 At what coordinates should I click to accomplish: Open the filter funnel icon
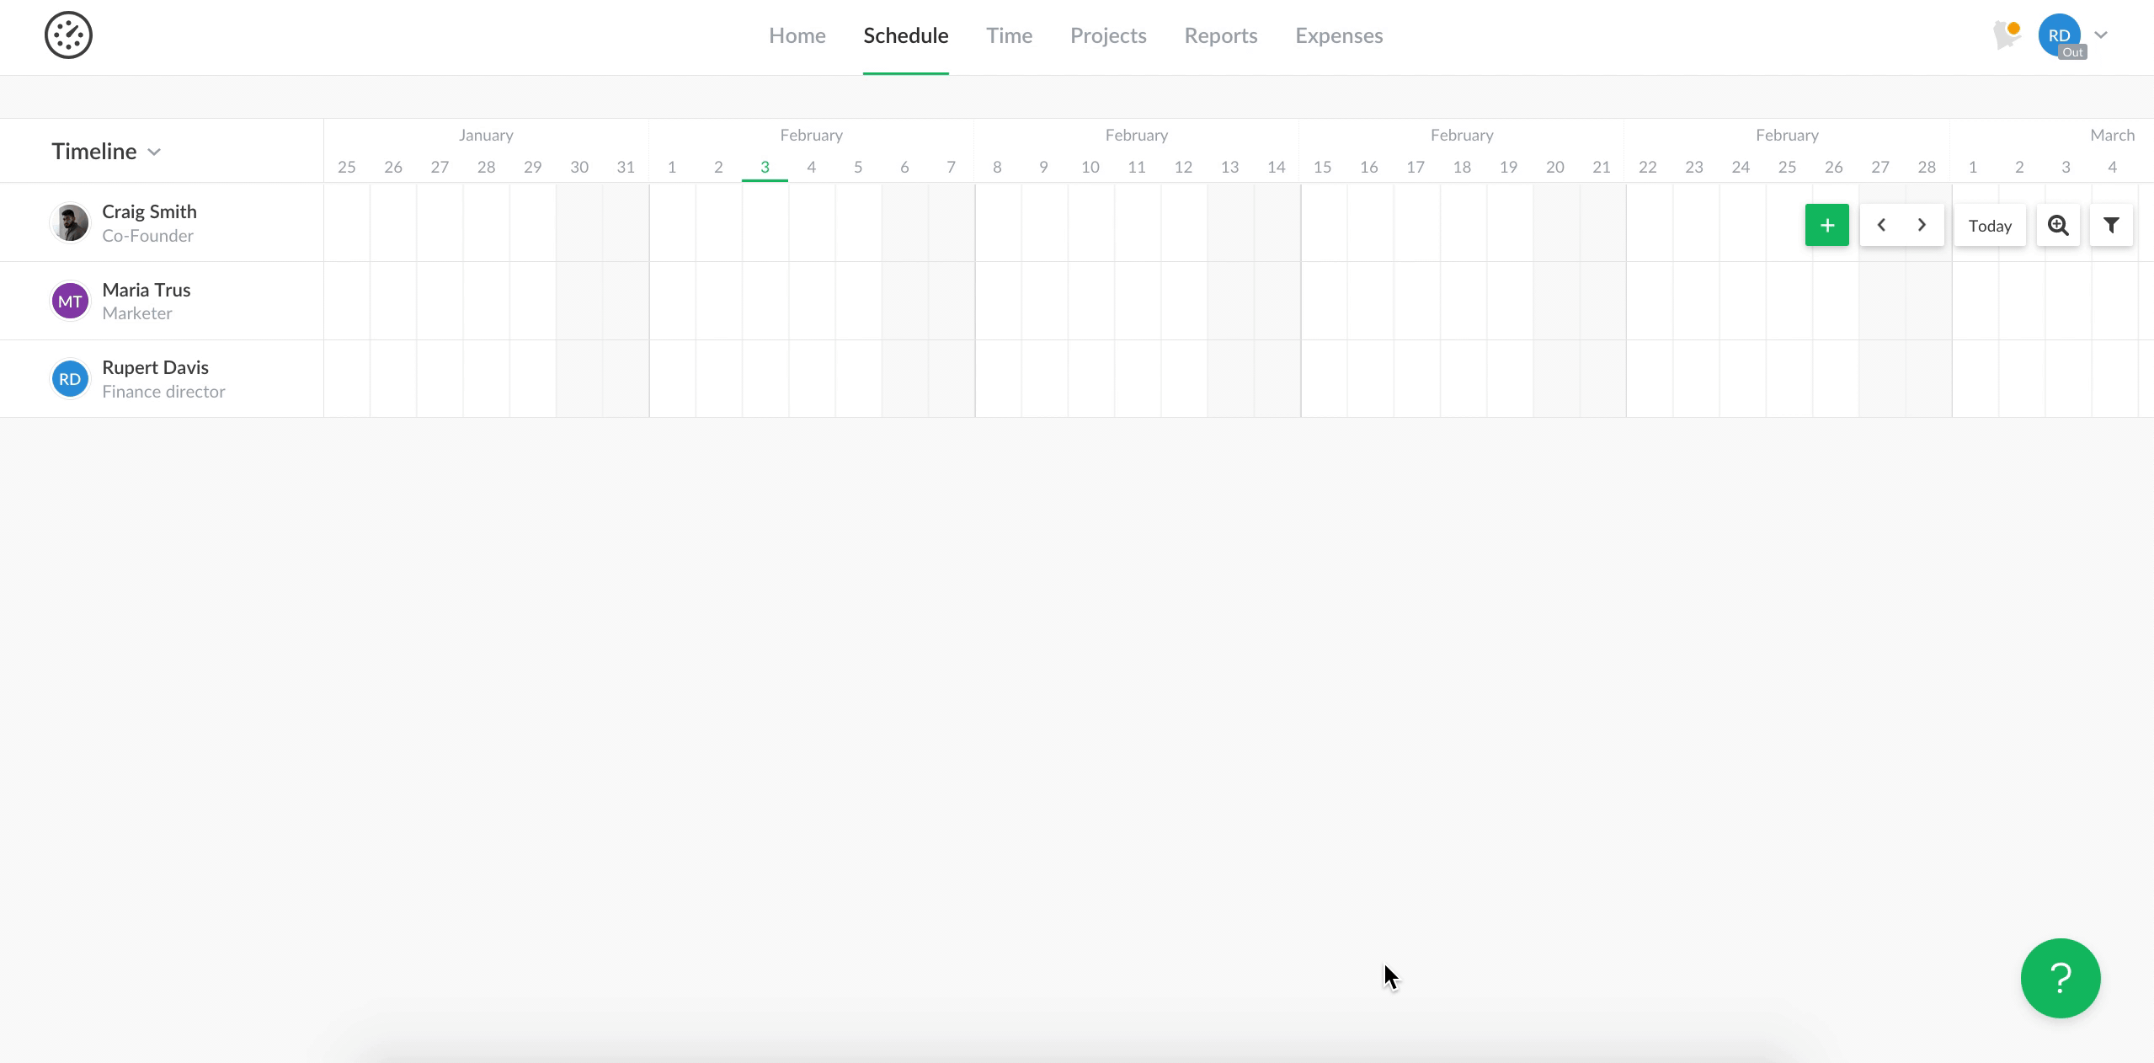(2110, 225)
